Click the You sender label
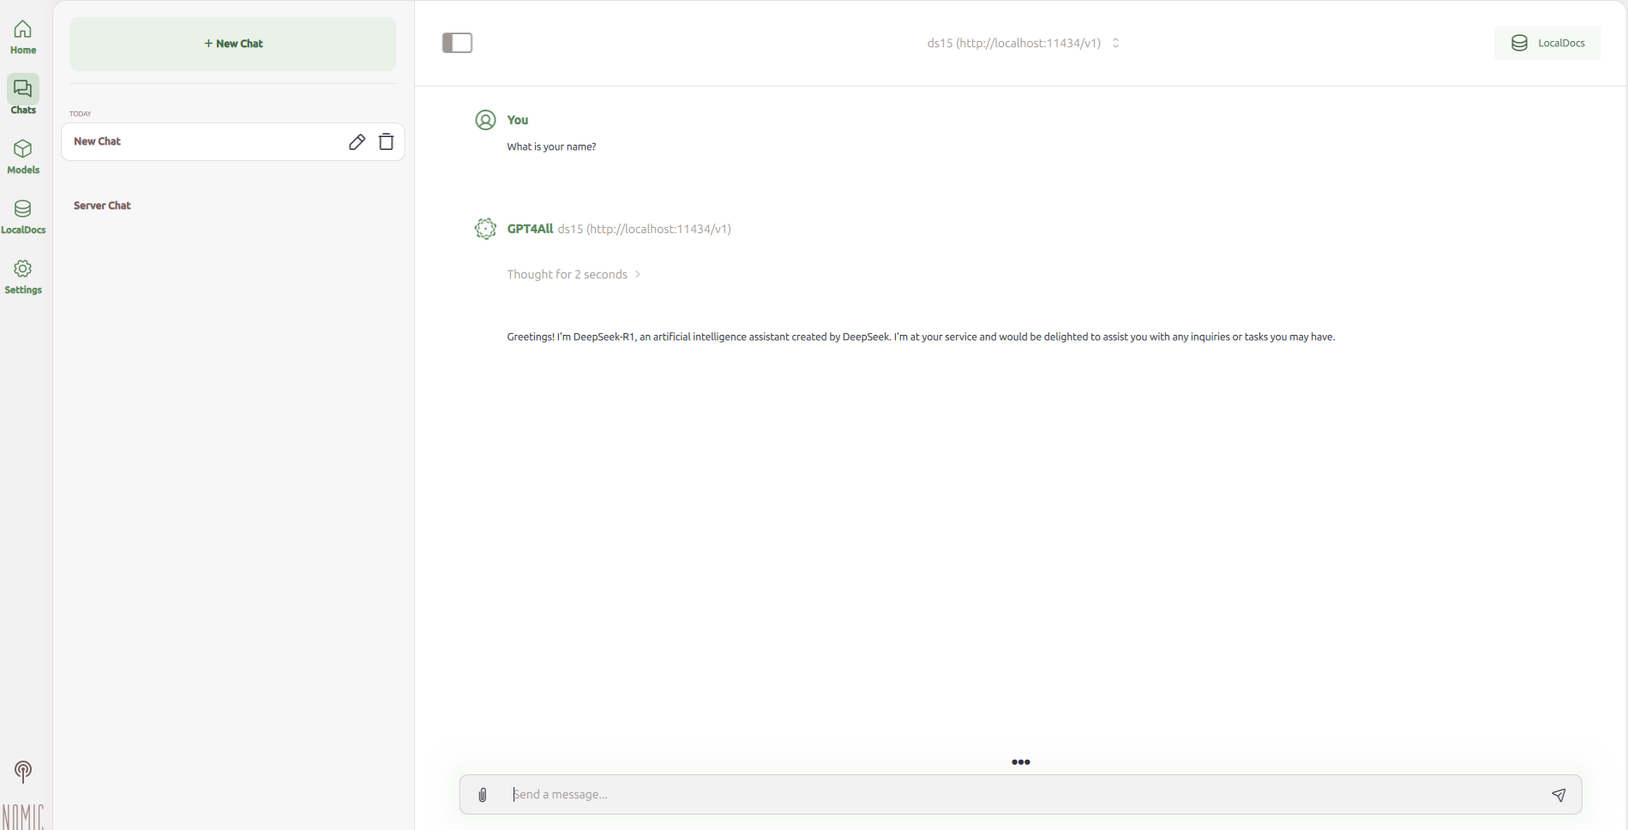Viewport: 1628px width, 830px height. [518, 120]
